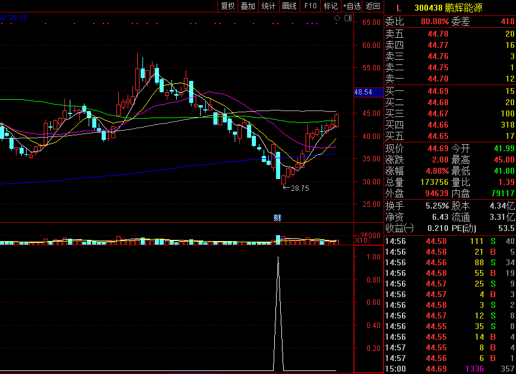Open the 财 financial marker on the chart
Screen dimensions: 516x374
point(277,217)
